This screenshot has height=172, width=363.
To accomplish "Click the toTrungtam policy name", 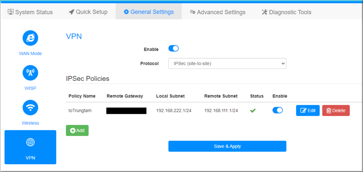I will pos(80,111).
